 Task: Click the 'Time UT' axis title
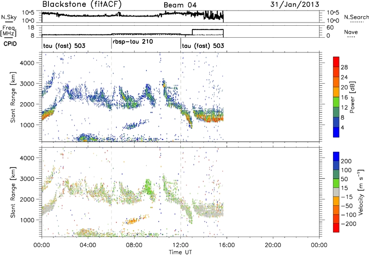(x=180, y=252)
